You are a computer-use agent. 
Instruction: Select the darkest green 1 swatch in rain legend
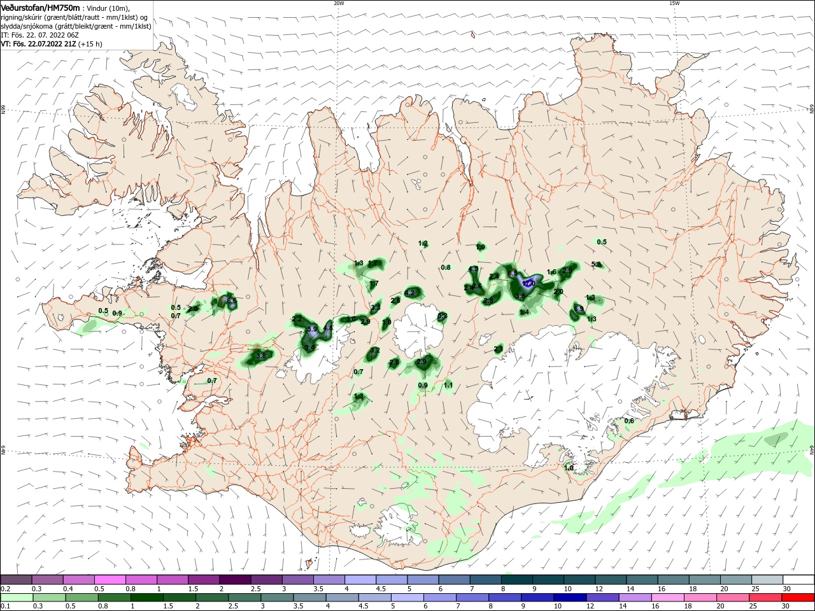click(x=146, y=598)
